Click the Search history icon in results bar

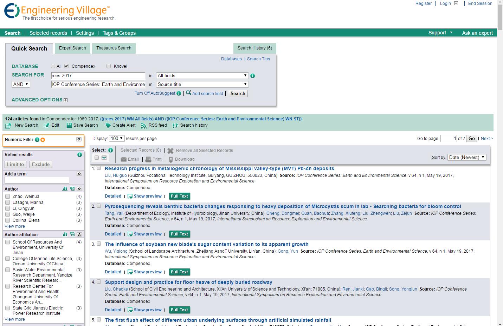(x=175, y=126)
